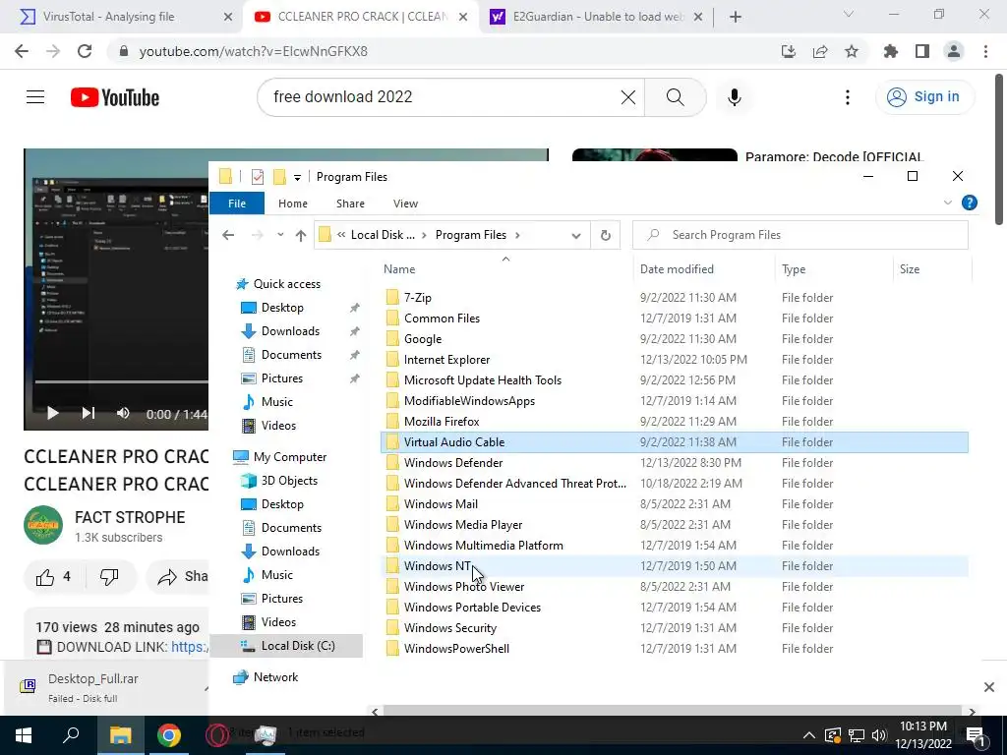Refresh the Program Files folder
Viewport: 1007px width, 755px height.
click(605, 235)
